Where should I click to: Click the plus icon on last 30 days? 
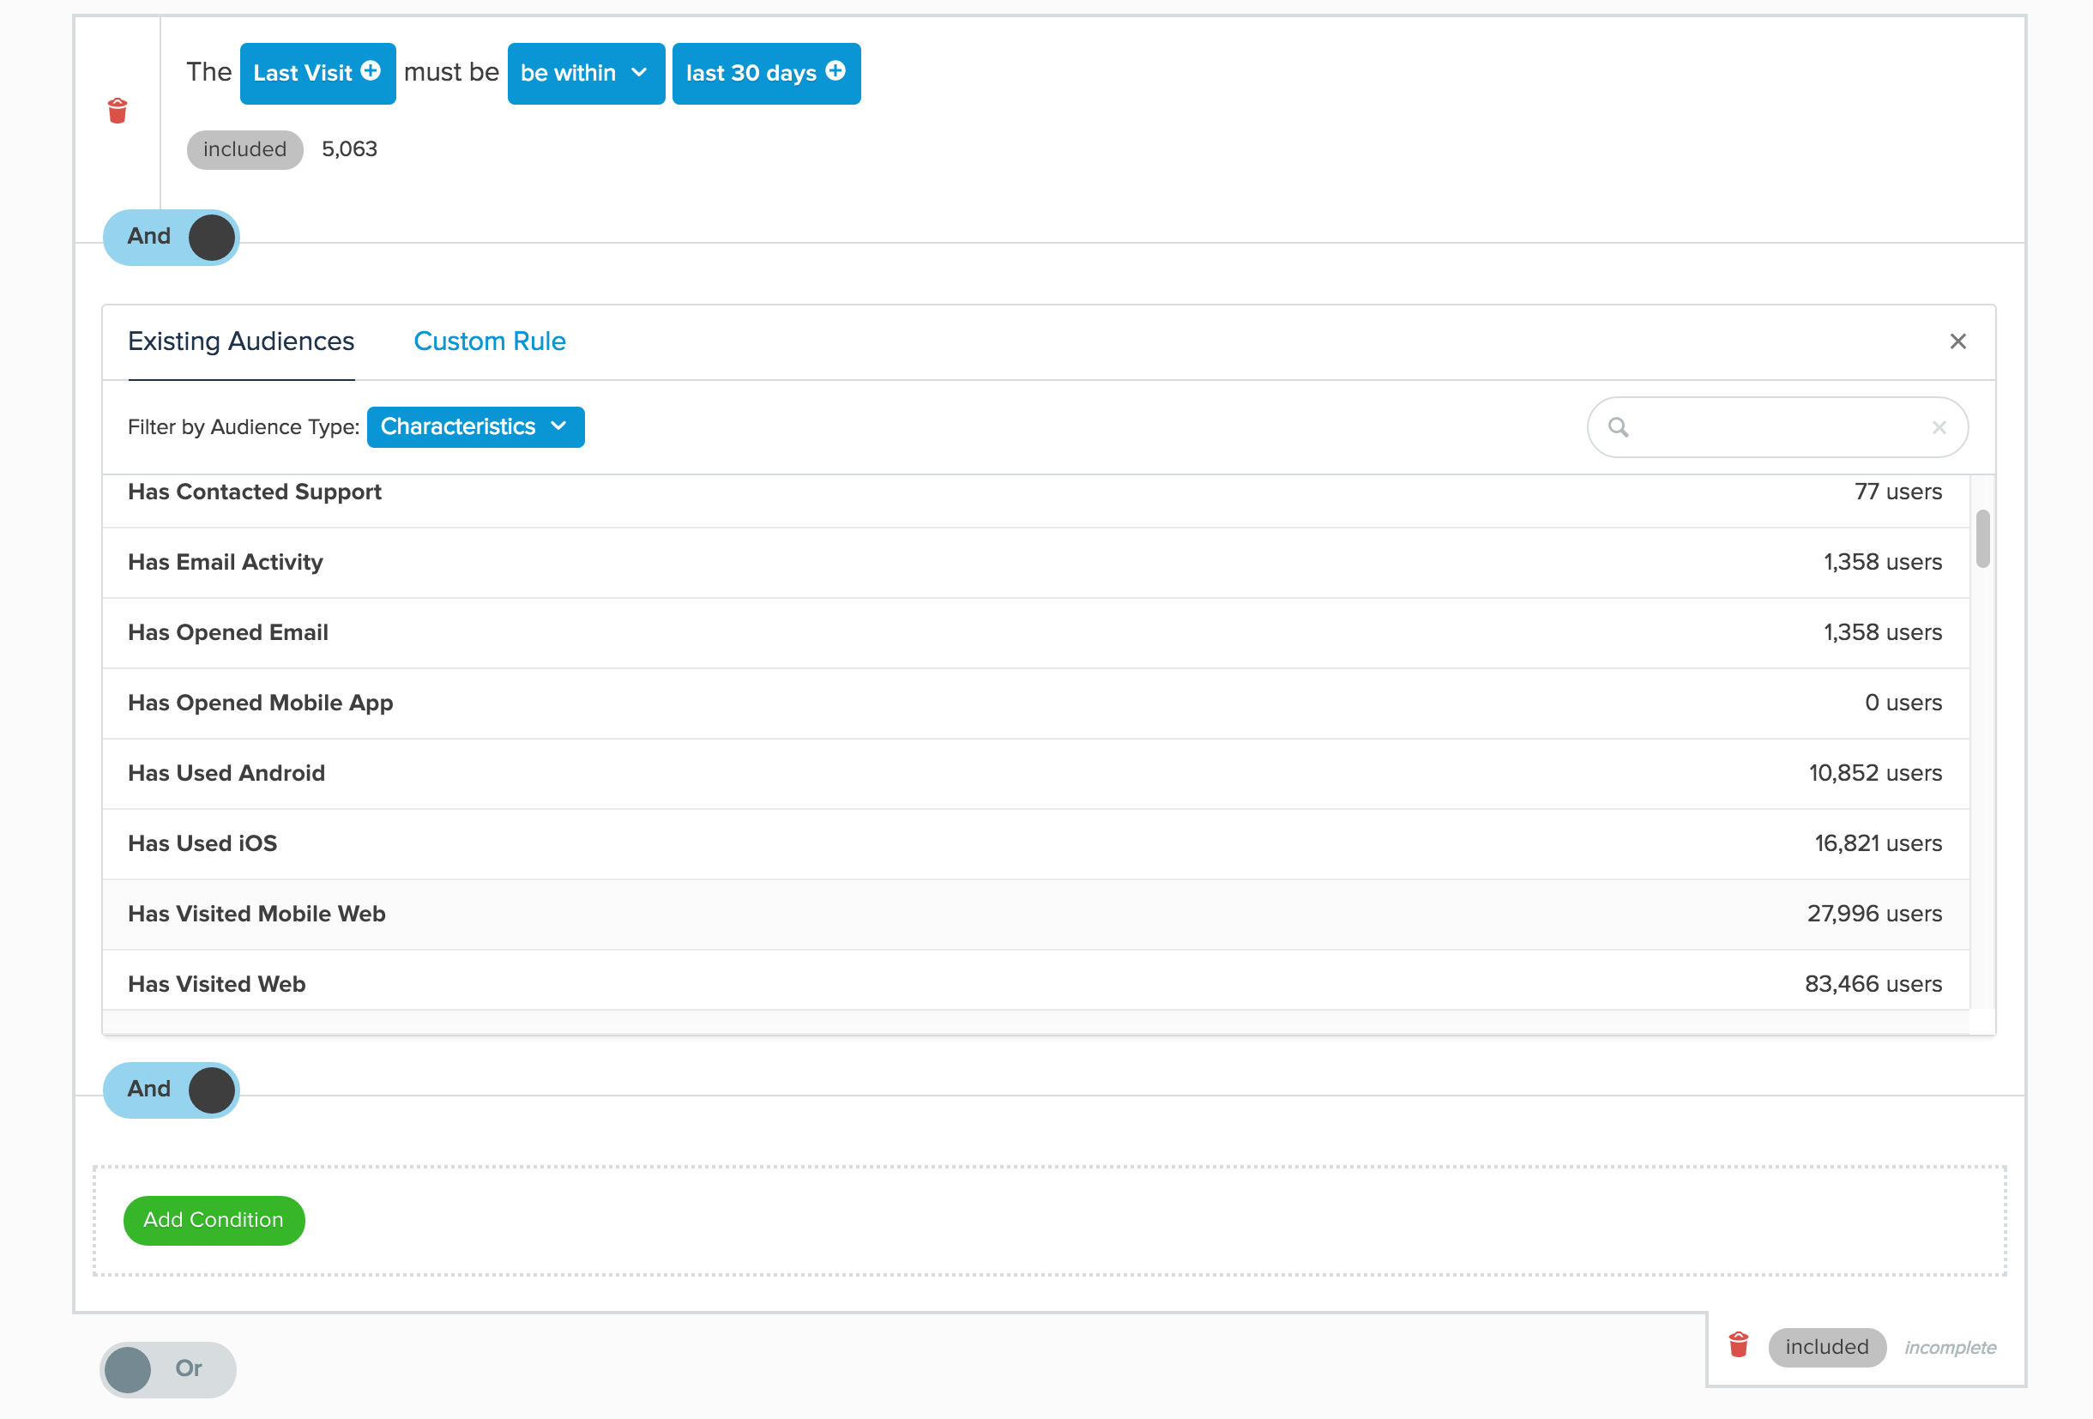click(x=835, y=70)
